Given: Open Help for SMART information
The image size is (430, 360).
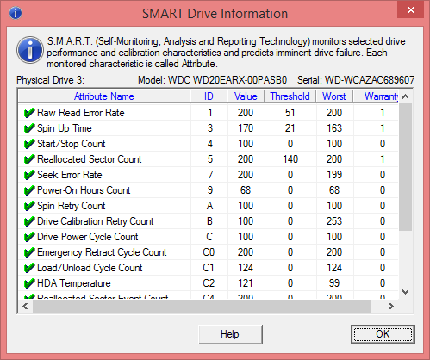Looking at the screenshot, I should pos(230,334).
